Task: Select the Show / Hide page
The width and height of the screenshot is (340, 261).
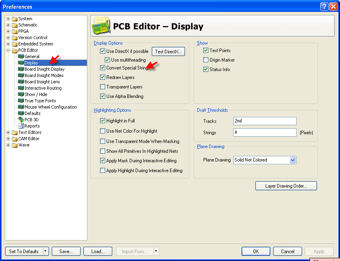Action: (36, 94)
